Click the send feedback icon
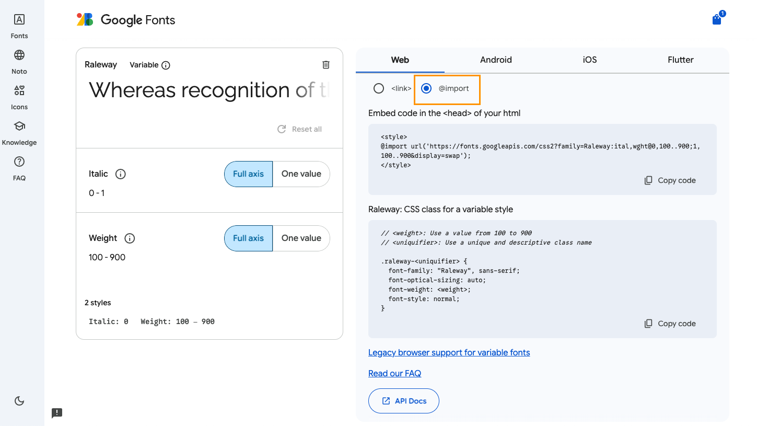The height and width of the screenshot is (426, 757). pos(57,413)
